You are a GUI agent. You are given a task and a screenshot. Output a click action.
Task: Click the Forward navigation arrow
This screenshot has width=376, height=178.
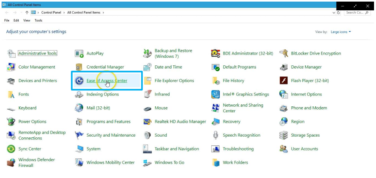15,12
